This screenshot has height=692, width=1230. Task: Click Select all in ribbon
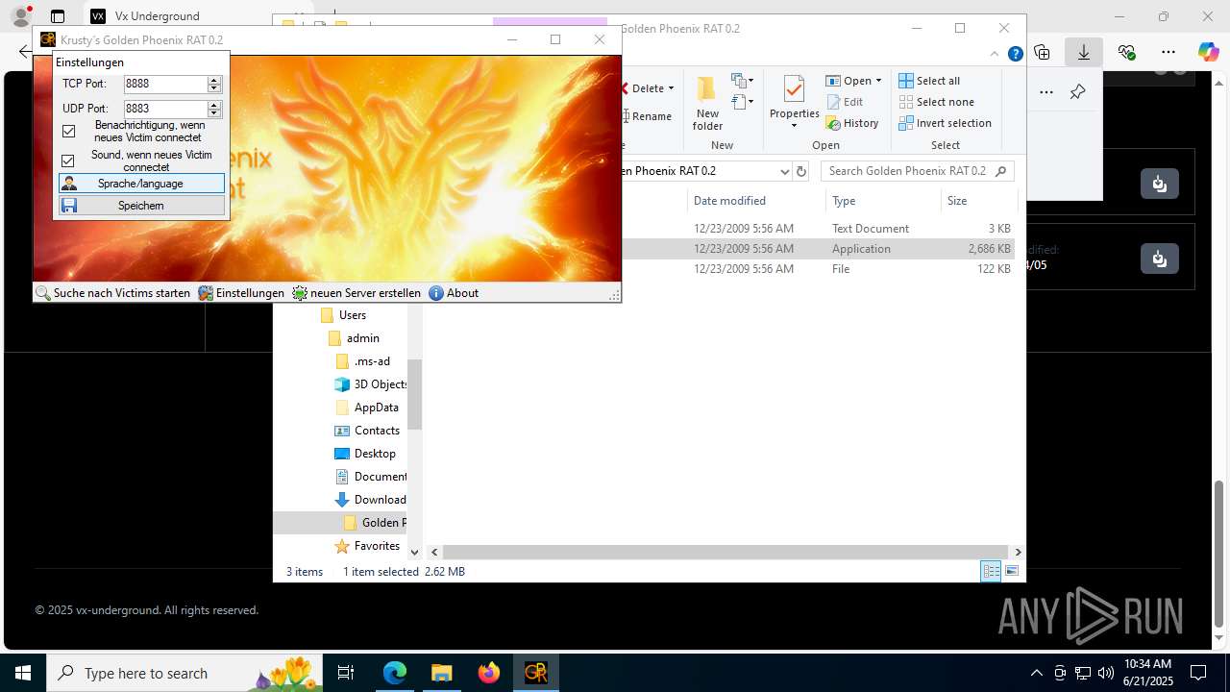(x=929, y=81)
